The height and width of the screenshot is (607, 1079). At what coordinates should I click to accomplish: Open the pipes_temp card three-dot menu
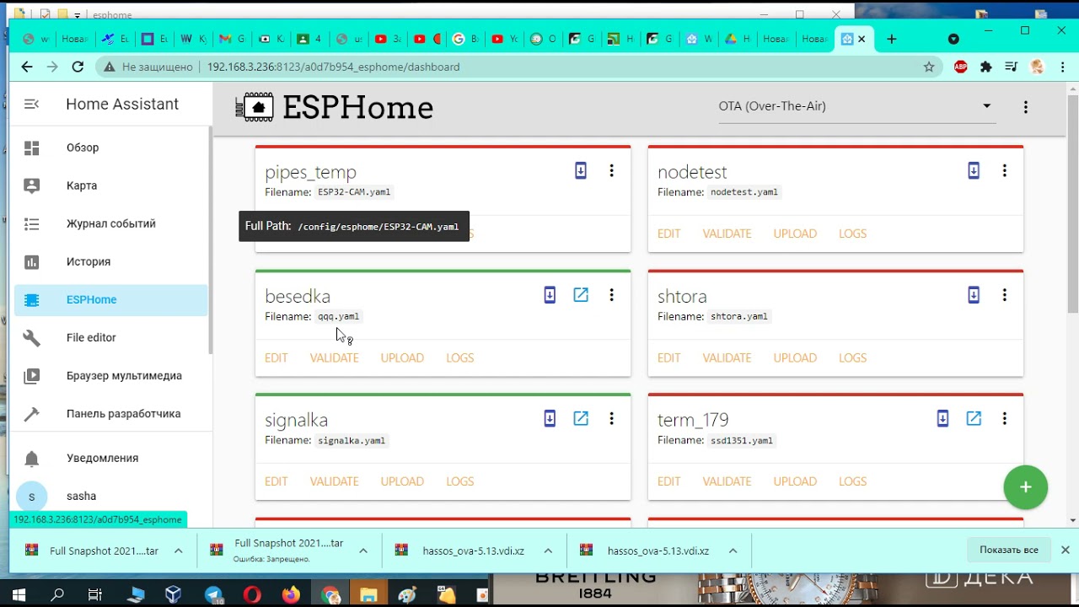coord(611,170)
